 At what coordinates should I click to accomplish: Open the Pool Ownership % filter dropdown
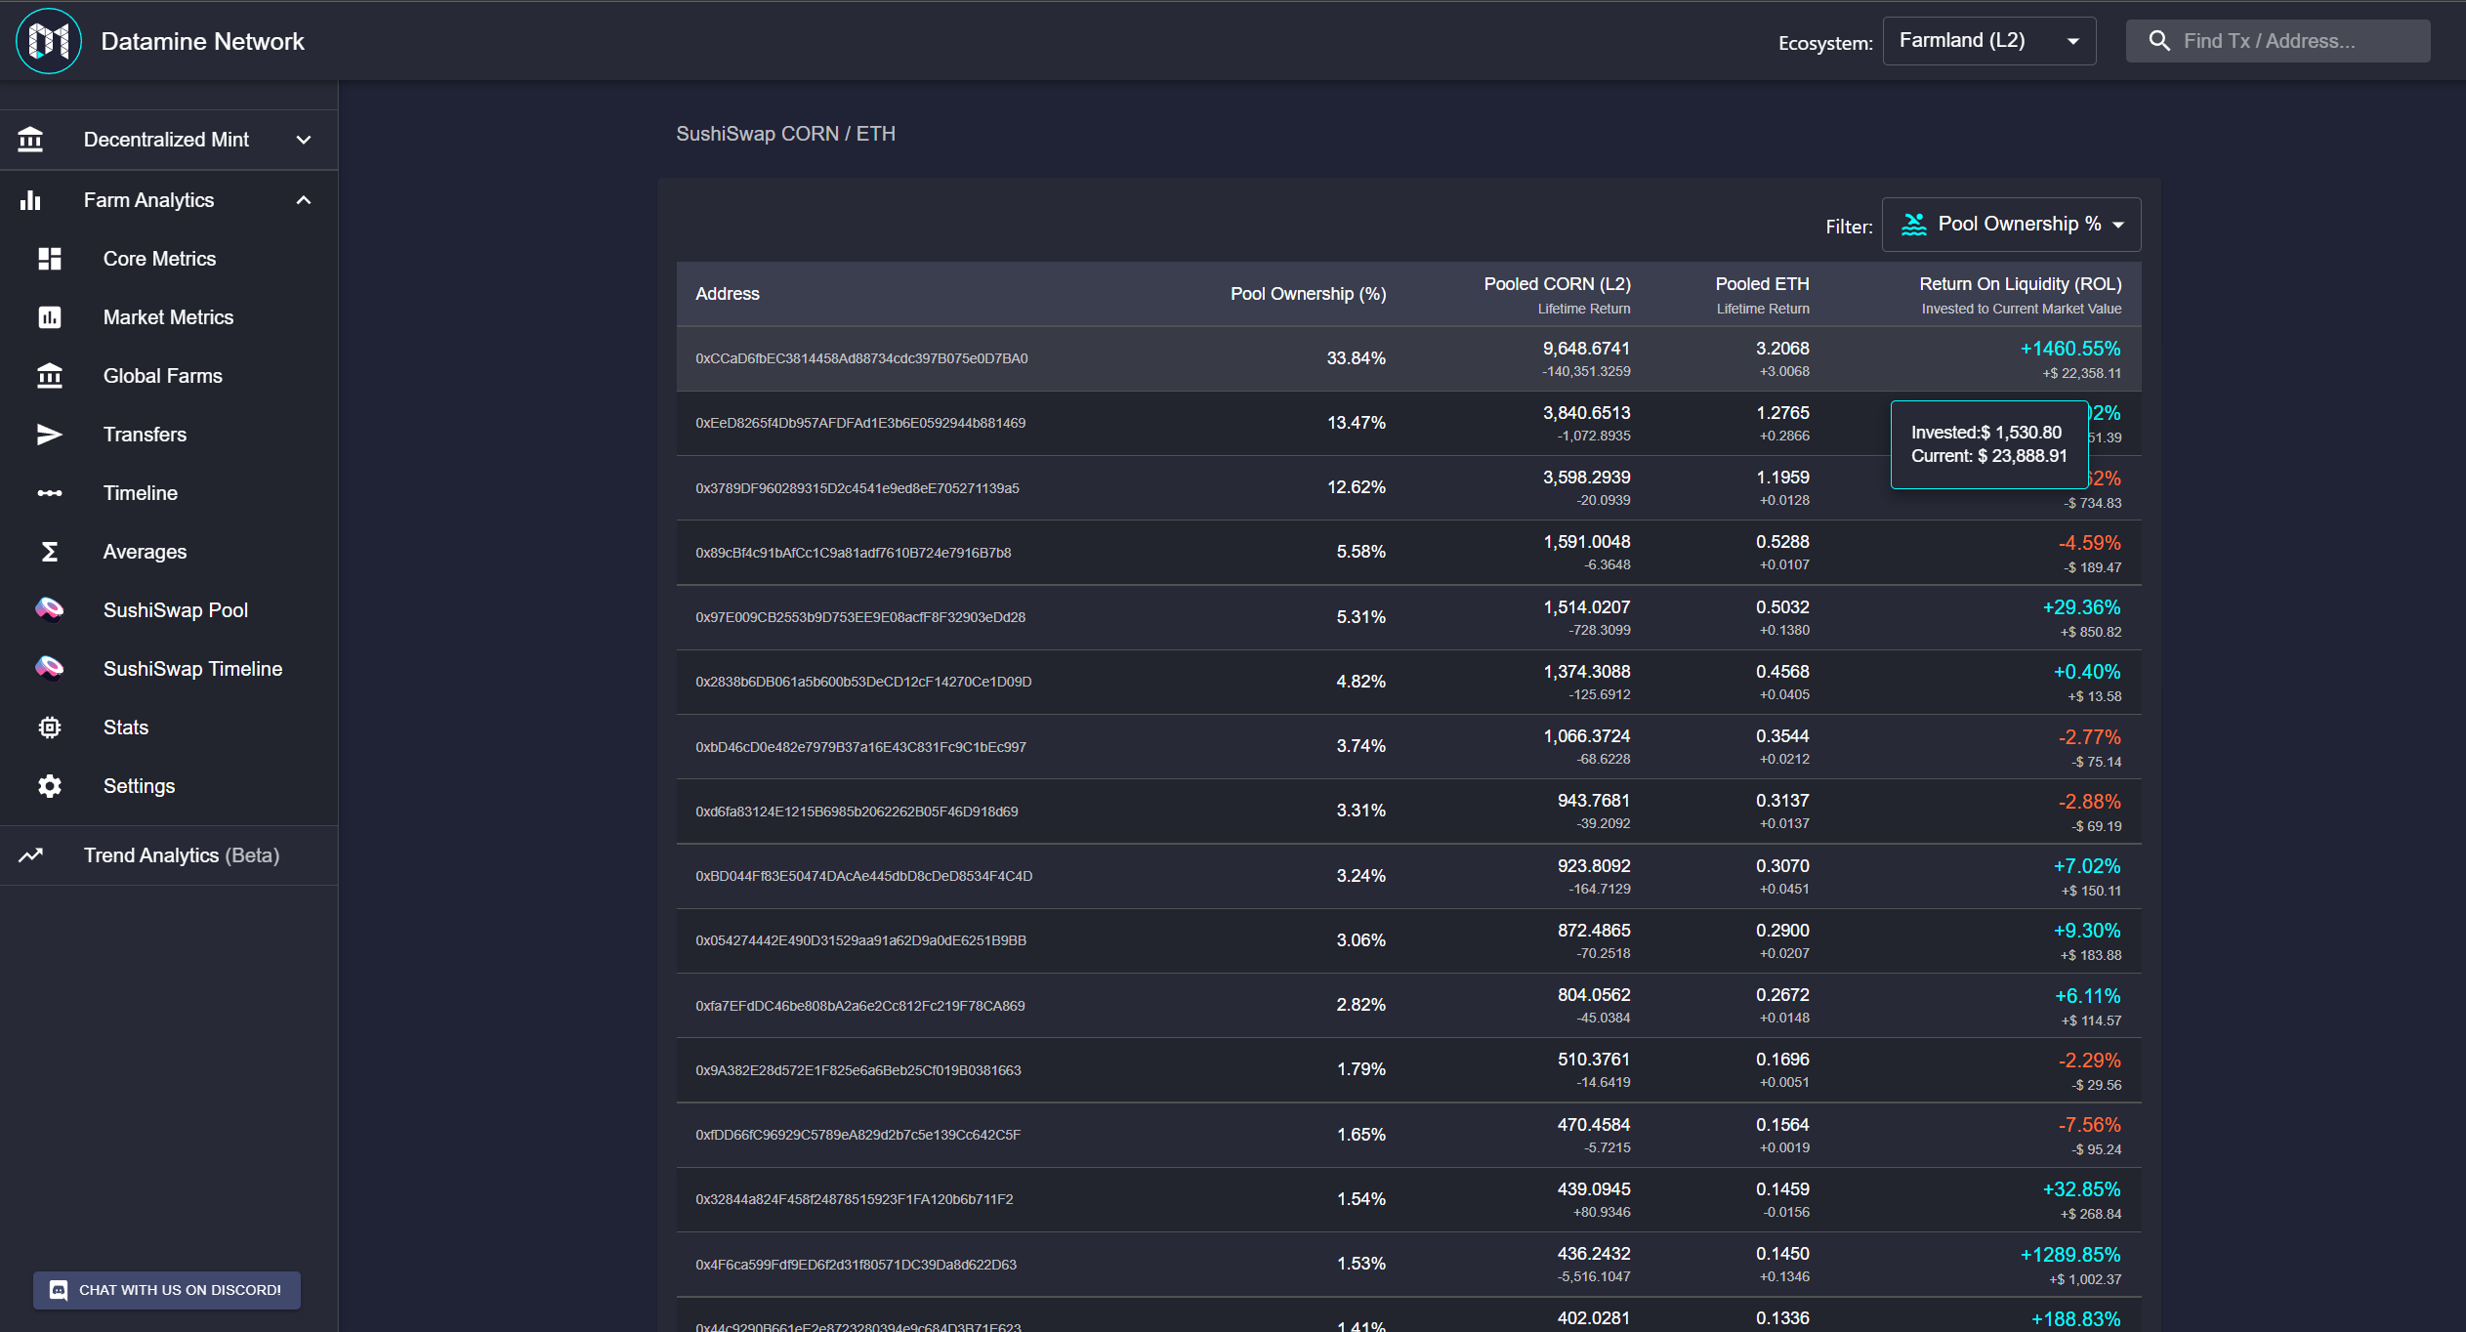click(x=2012, y=225)
